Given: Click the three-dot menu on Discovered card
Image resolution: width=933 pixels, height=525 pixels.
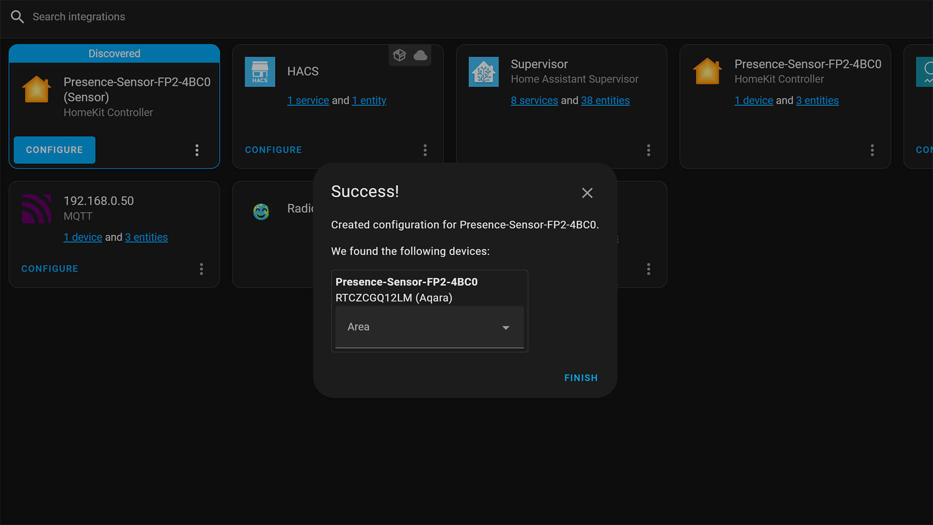Looking at the screenshot, I should coord(197,149).
